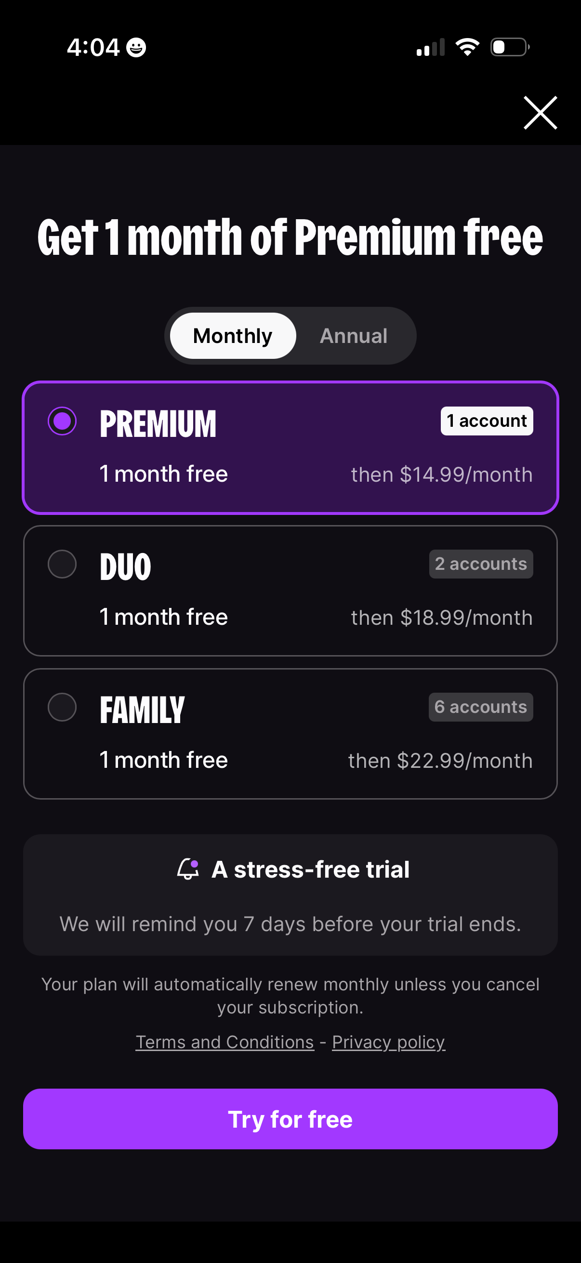
Task: Tap the battery indicator icon
Action: (510, 47)
